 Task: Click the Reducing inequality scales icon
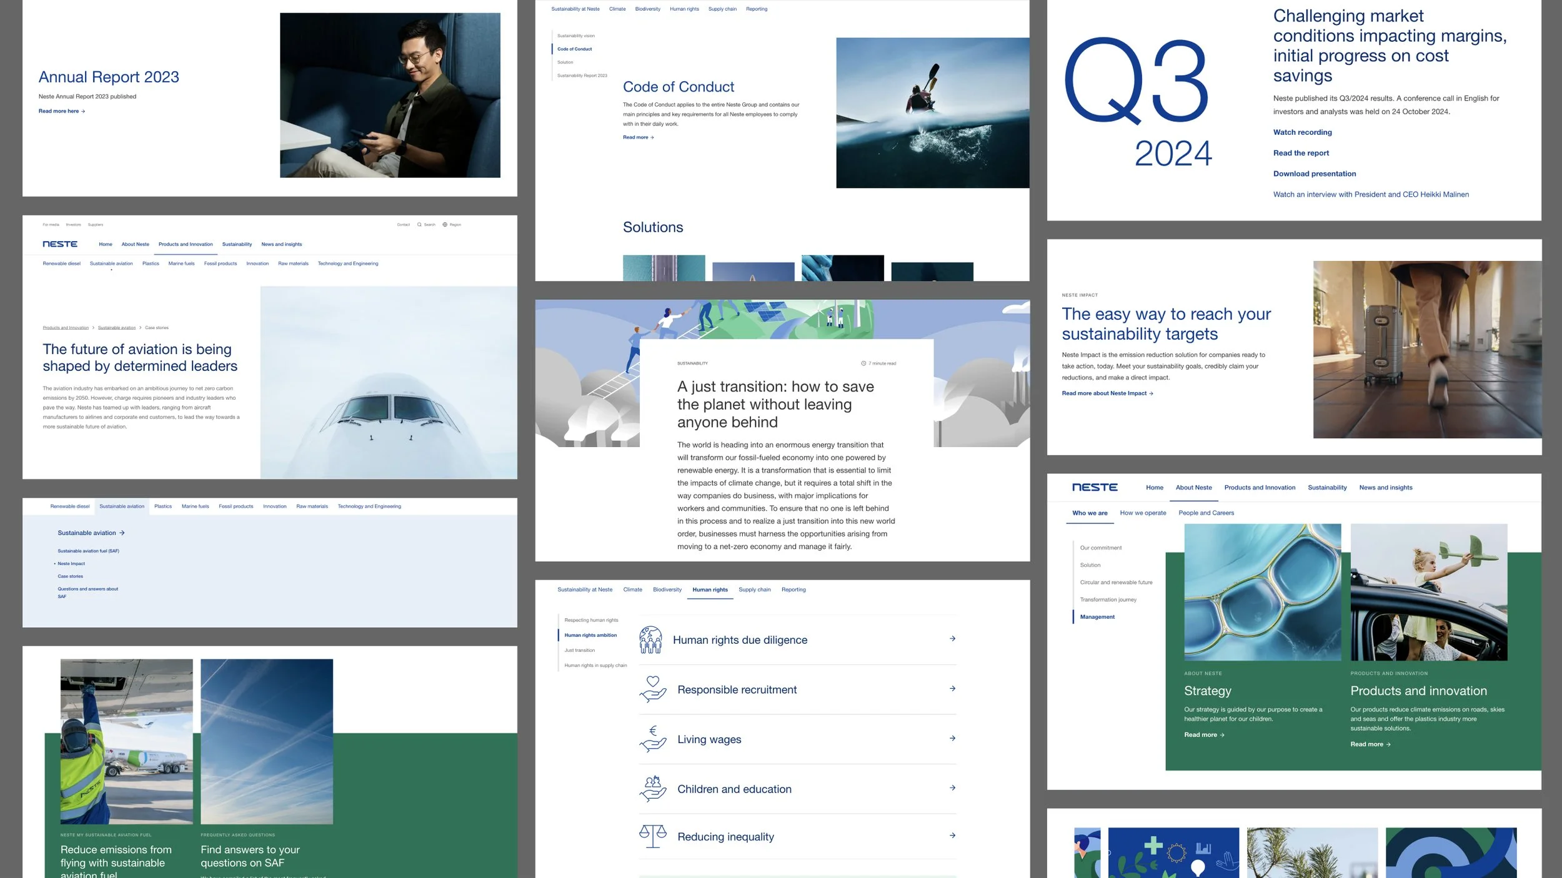pos(653,836)
